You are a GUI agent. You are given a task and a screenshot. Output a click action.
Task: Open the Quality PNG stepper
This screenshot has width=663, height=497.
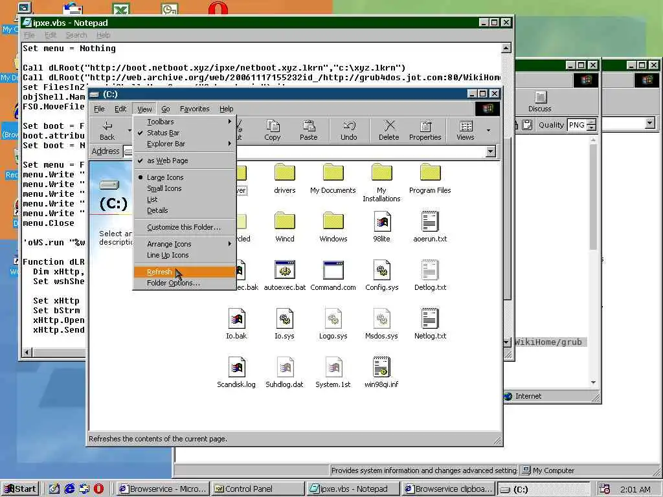592,125
